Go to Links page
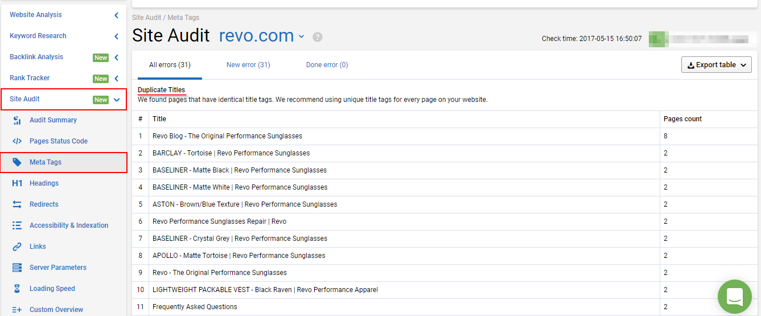The image size is (761, 316). pyautogui.click(x=38, y=247)
